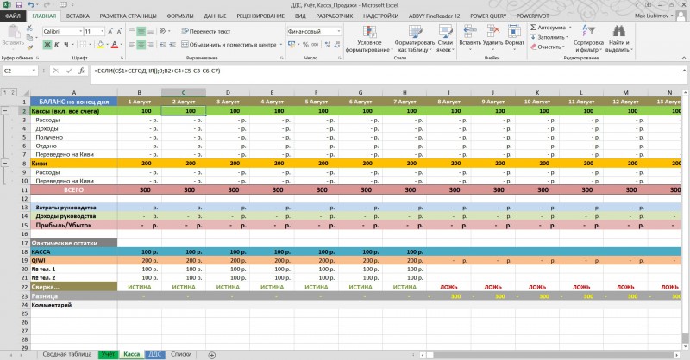Viewport: 690px width, 360px height.
Task: Switch to the ФОРМУЛЫ ribbon tab
Action: pos(180,16)
